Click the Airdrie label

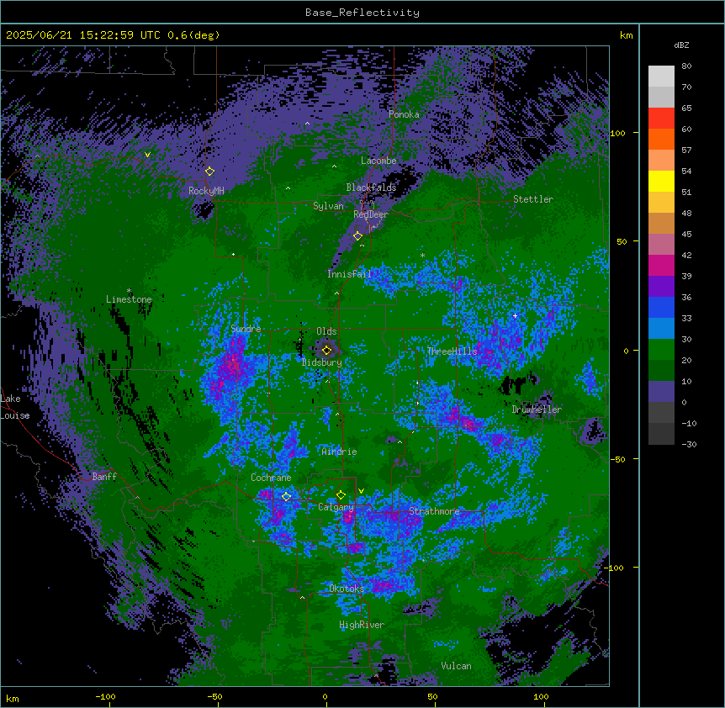[x=339, y=452]
